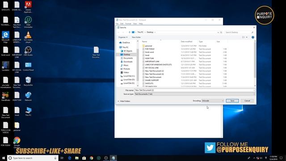Select the personal folder desktop icon

pyautogui.click(x=17, y=127)
